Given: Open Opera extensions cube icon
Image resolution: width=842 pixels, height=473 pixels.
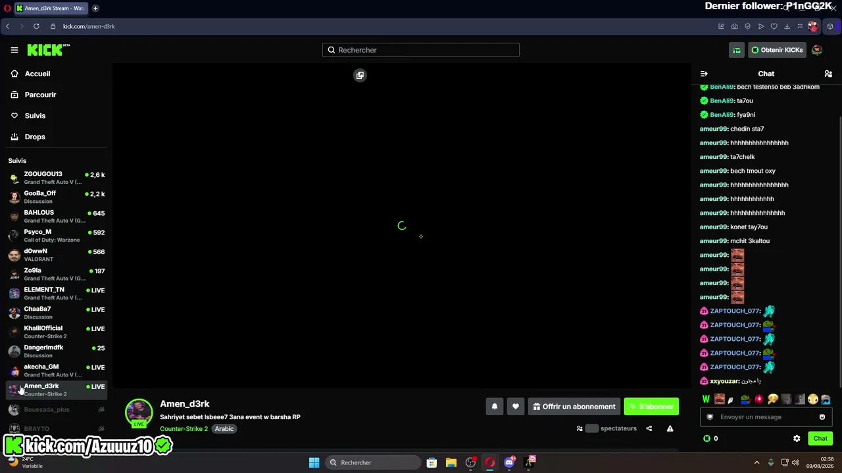Looking at the screenshot, I should click(x=830, y=26).
